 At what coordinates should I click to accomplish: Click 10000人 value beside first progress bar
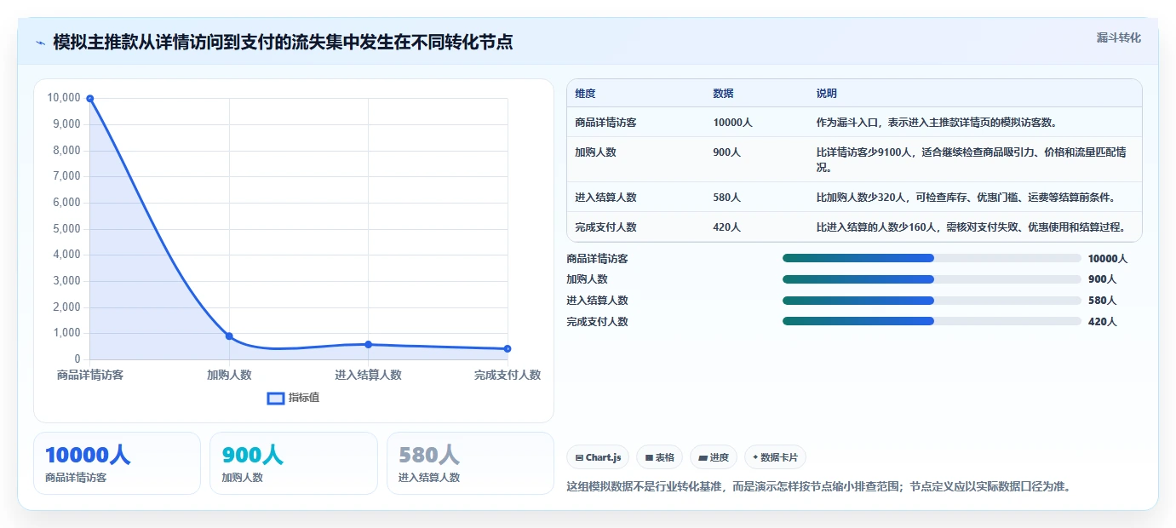[1108, 259]
